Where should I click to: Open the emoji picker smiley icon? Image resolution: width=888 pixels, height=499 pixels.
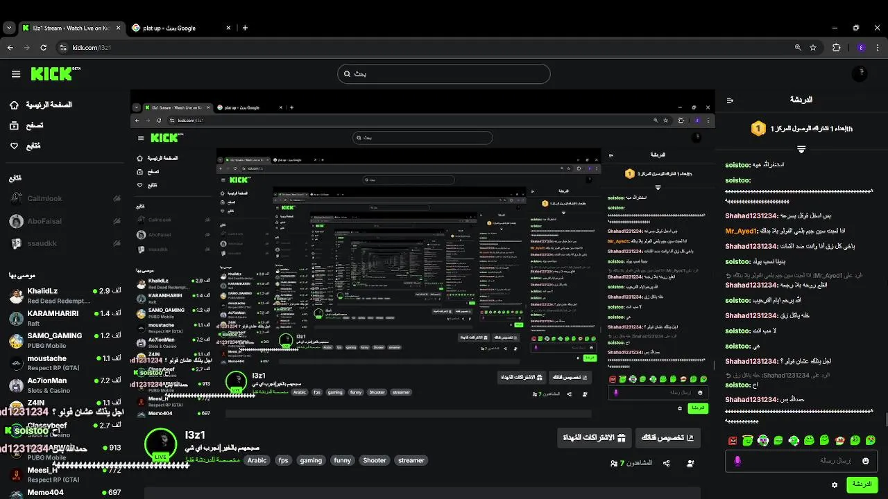click(866, 461)
